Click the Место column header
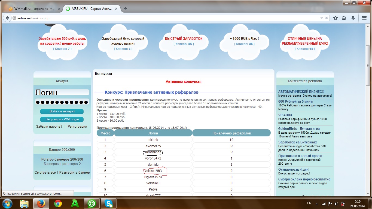 (x=105, y=133)
